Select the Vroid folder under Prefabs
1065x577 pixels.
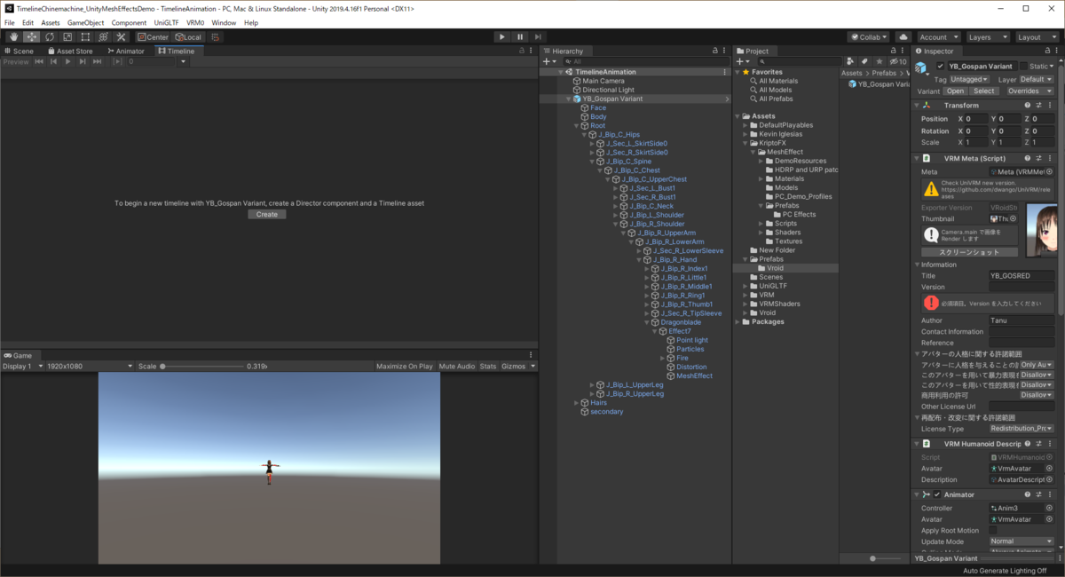point(776,268)
